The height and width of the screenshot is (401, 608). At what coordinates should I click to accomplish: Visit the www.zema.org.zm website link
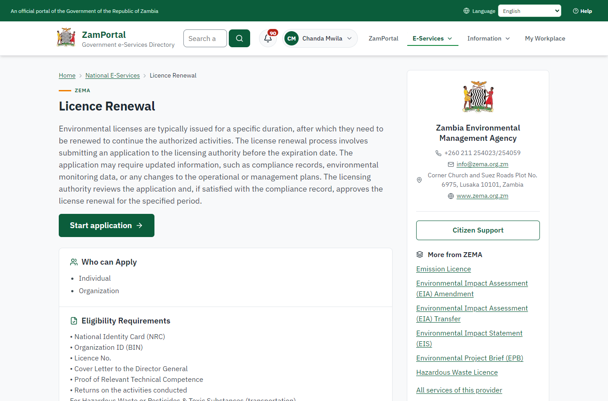coord(482,196)
